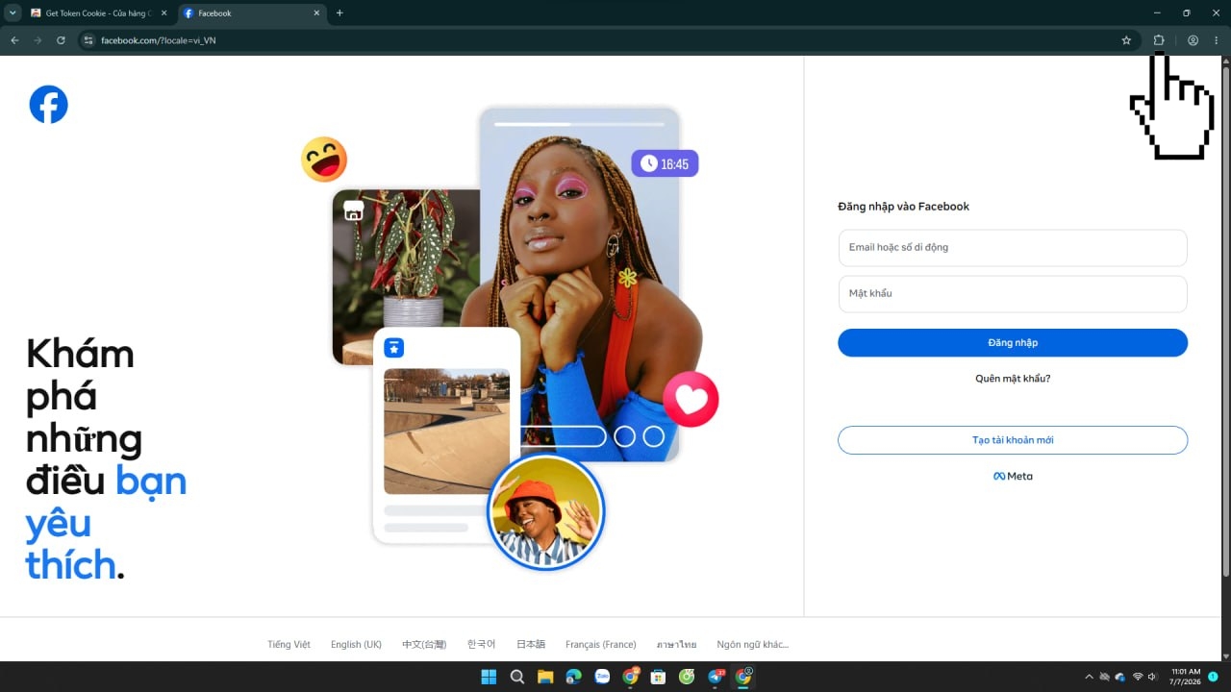Focus the Email hoặc số di động field
The height and width of the screenshot is (692, 1231).
pos(1013,248)
